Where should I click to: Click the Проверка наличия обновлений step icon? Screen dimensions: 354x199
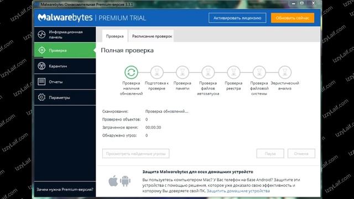[x=131, y=72]
